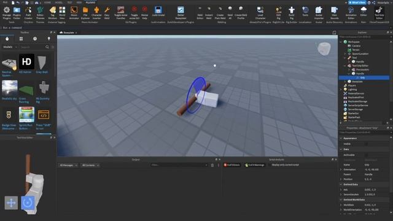Open the Tag Window
This screenshot has height=221, width=393.
pos(52,13)
